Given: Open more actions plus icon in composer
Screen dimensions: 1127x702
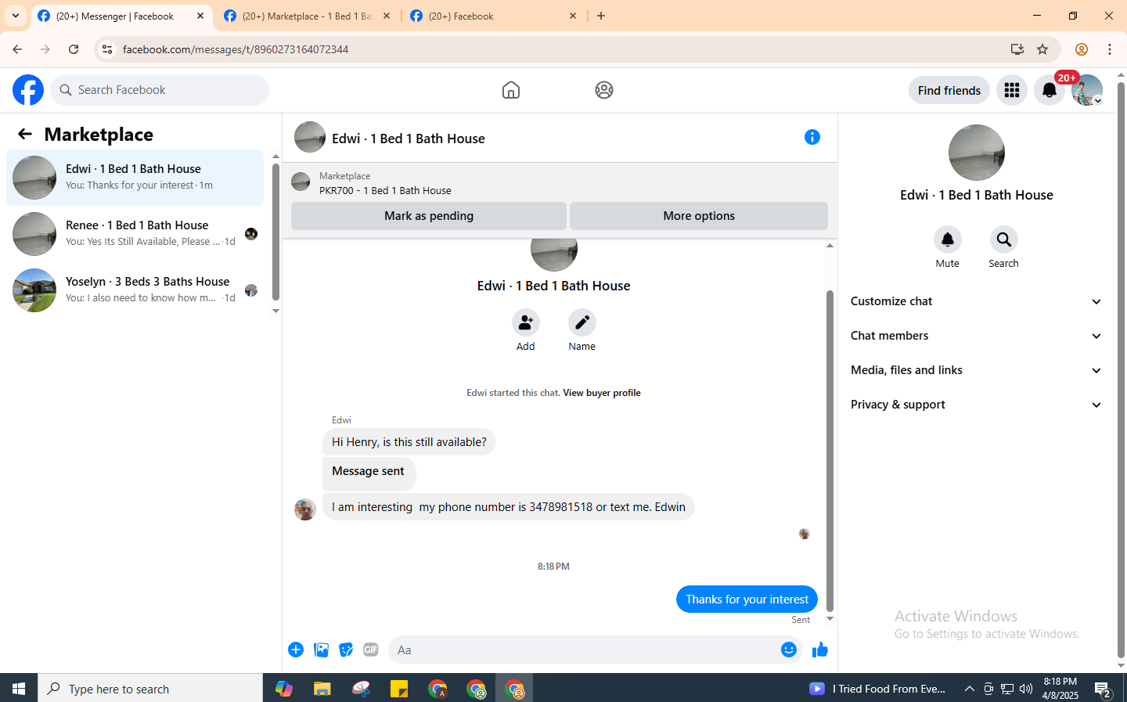Looking at the screenshot, I should pos(296,650).
